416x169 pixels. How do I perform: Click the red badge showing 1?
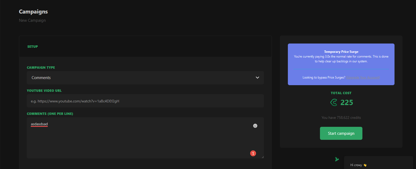[x=253, y=153]
